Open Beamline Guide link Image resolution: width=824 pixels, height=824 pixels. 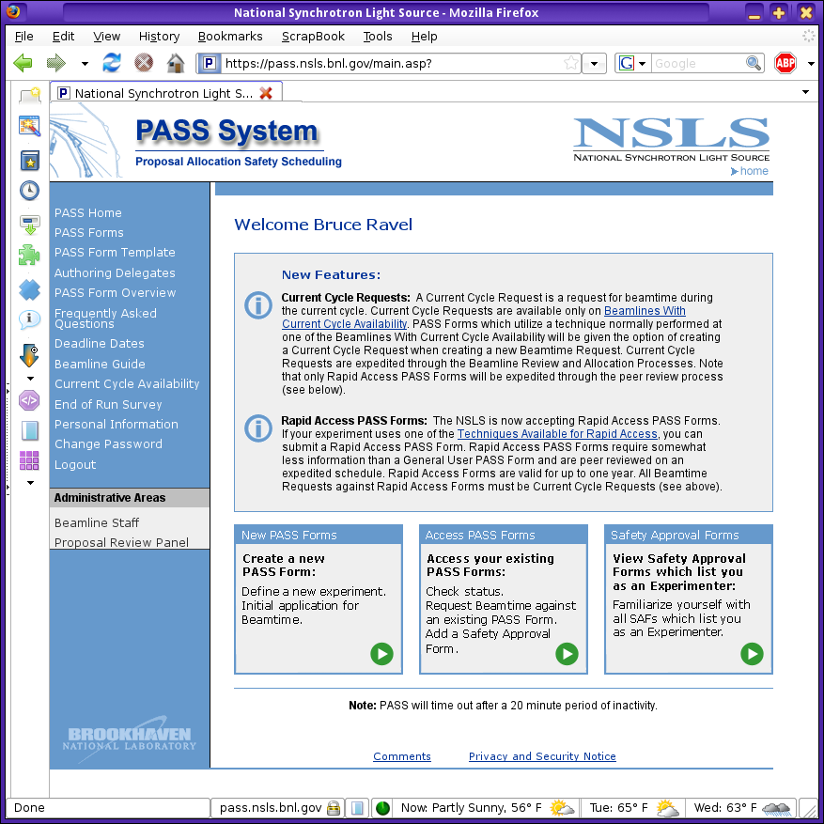pyautogui.click(x=100, y=364)
